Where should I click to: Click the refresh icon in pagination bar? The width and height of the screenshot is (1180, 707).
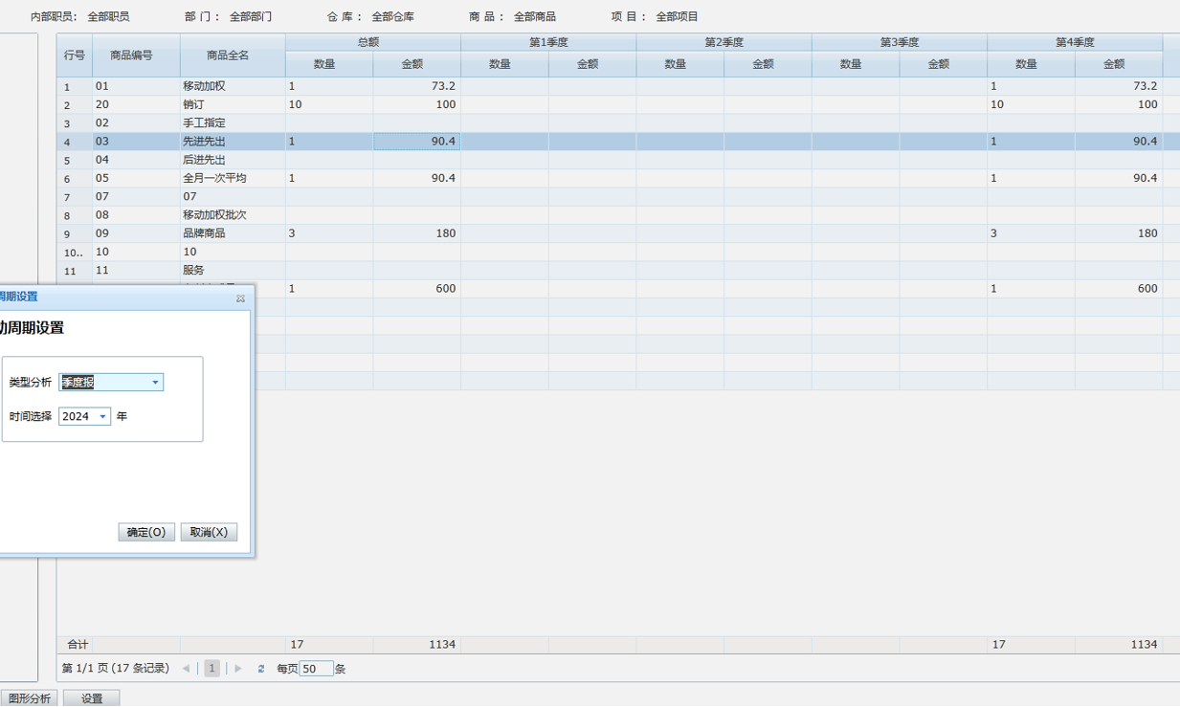pos(261,669)
